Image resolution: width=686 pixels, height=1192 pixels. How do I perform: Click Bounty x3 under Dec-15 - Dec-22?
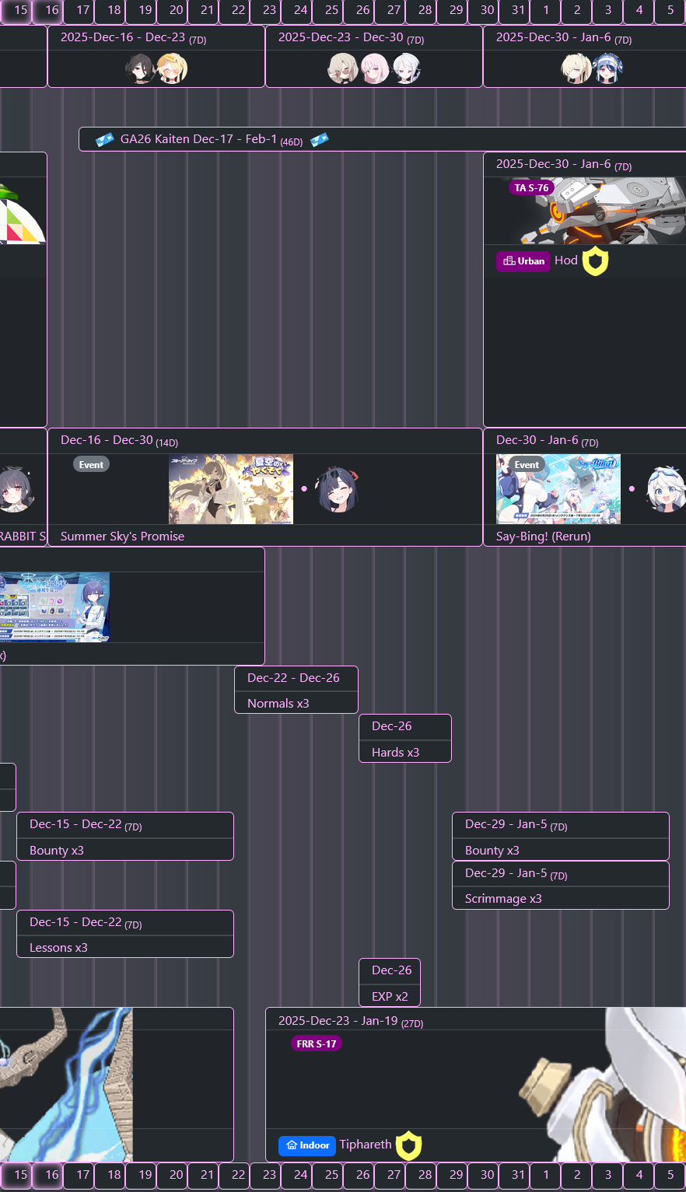click(x=57, y=851)
